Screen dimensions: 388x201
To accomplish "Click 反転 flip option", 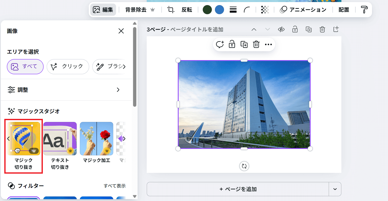I will (x=187, y=10).
